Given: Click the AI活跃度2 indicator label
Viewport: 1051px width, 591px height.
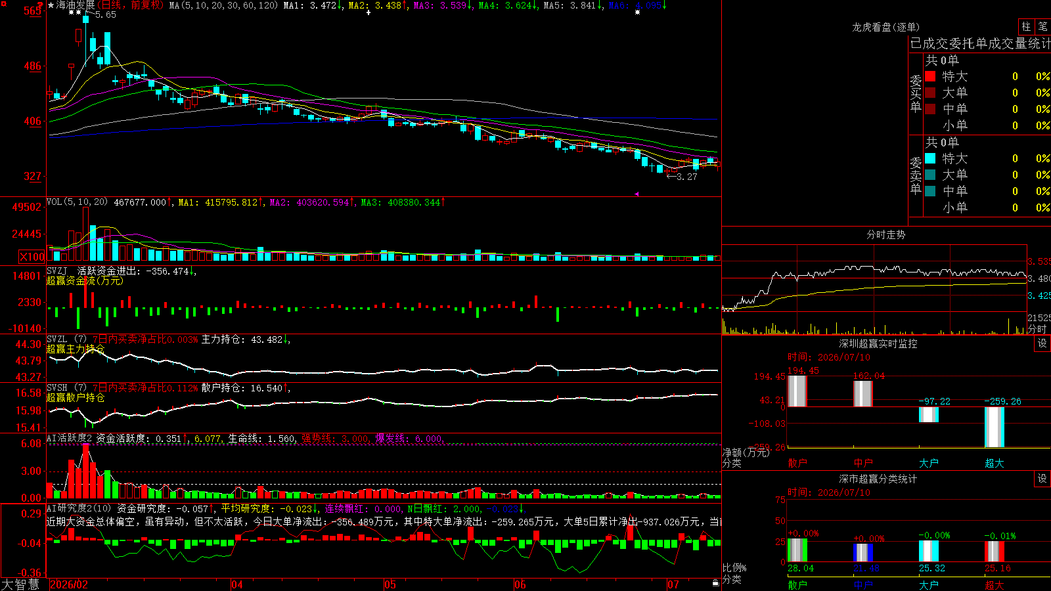Looking at the screenshot, I should pos(70,438).
